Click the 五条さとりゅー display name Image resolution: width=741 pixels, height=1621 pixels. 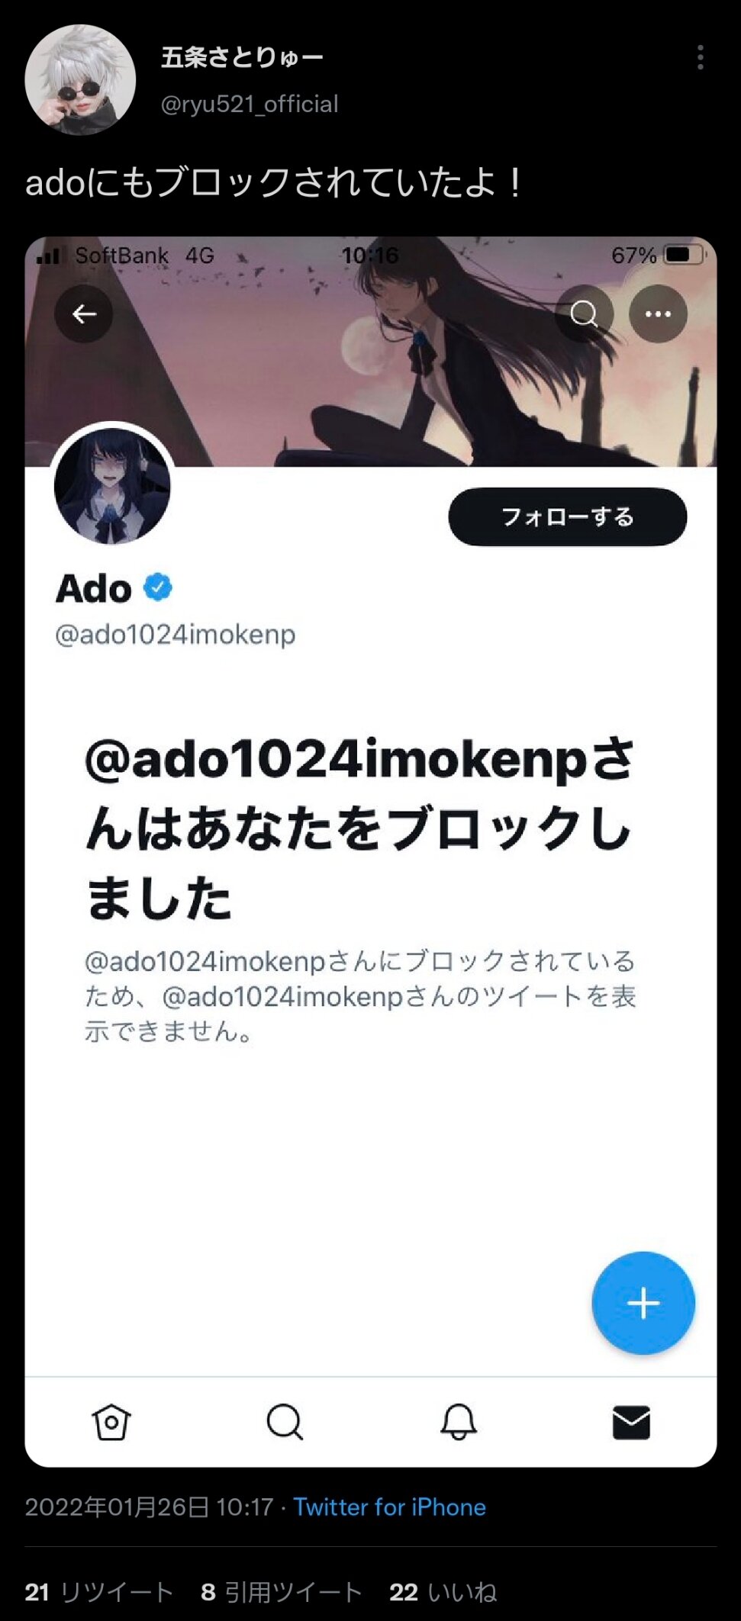[242, 57]
